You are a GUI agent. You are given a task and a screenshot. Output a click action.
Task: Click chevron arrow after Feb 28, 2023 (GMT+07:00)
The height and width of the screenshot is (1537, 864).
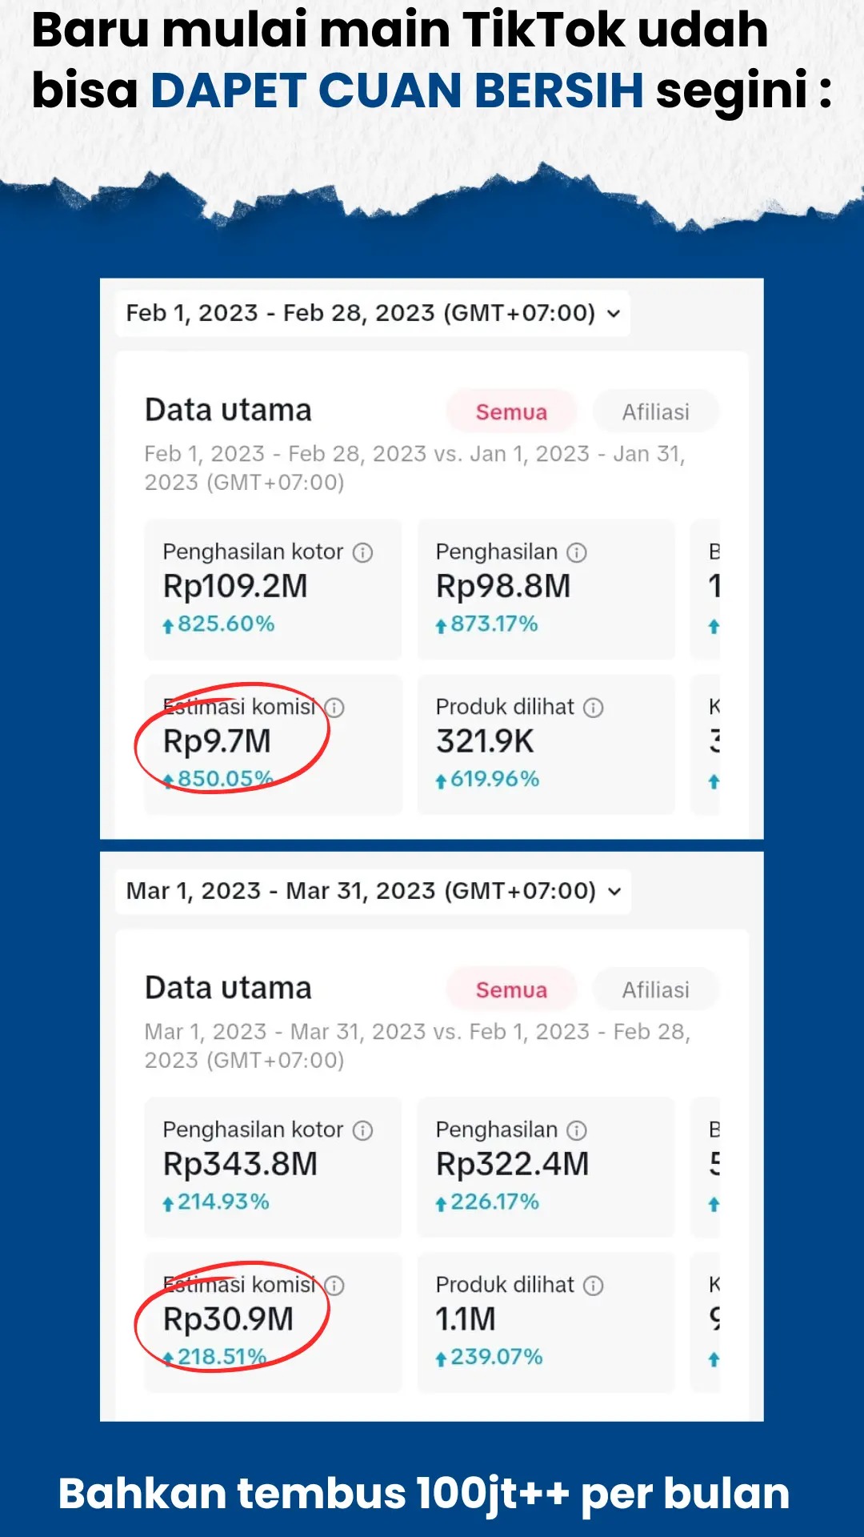[x=614, y=314]
